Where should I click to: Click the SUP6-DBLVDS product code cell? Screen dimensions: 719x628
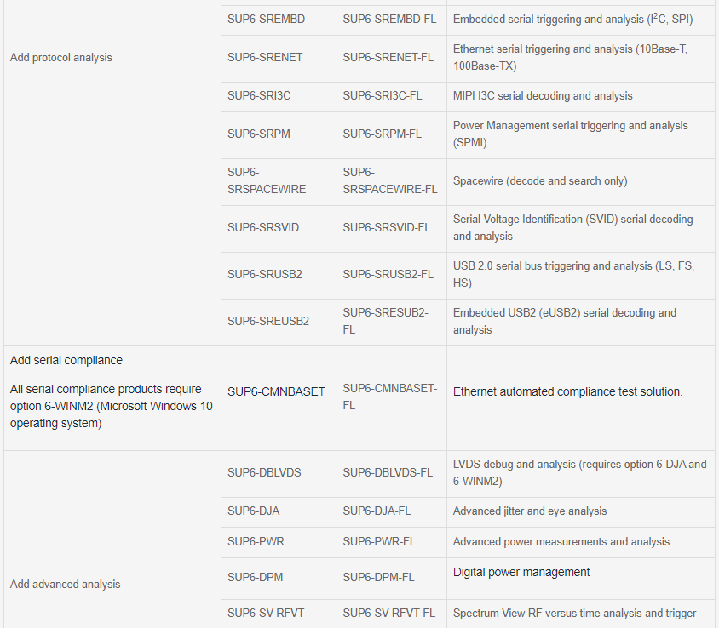(264, 472)
